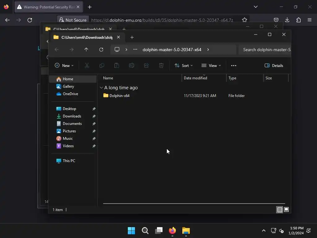Toggle the Details pane
Screen dimensions: 317x238
tap(274, 66)
